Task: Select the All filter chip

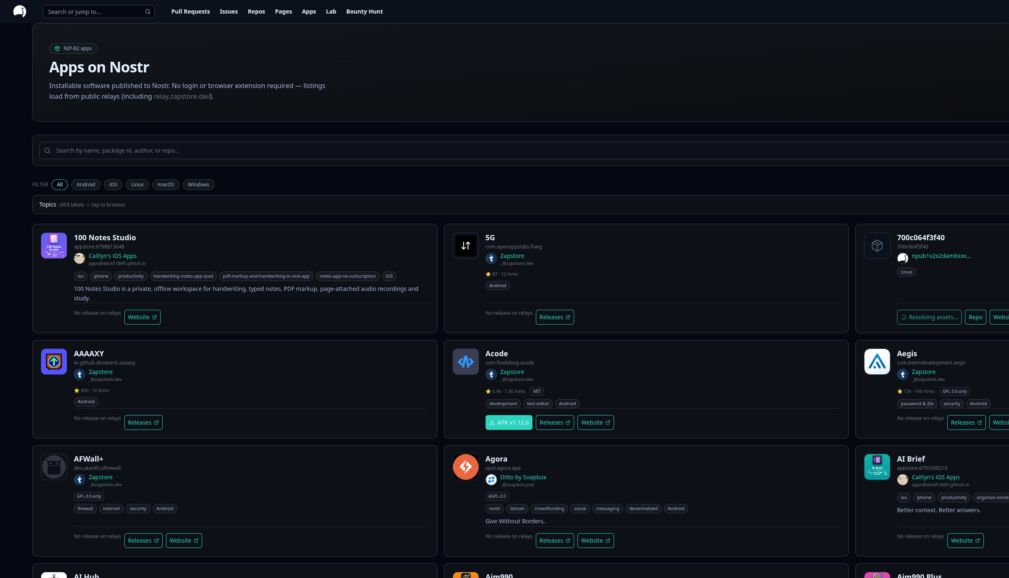Action: [60, 185]
